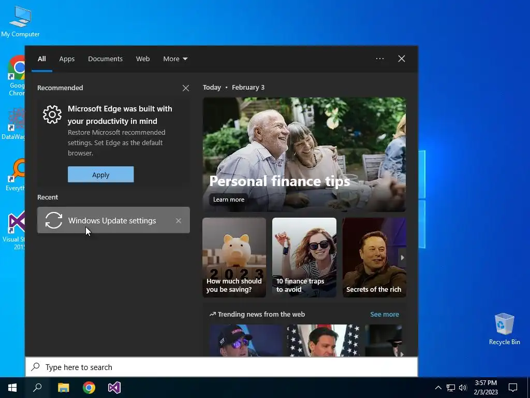Close the search panel
This screenshot has width=530, height=398.
coord(402,59)
